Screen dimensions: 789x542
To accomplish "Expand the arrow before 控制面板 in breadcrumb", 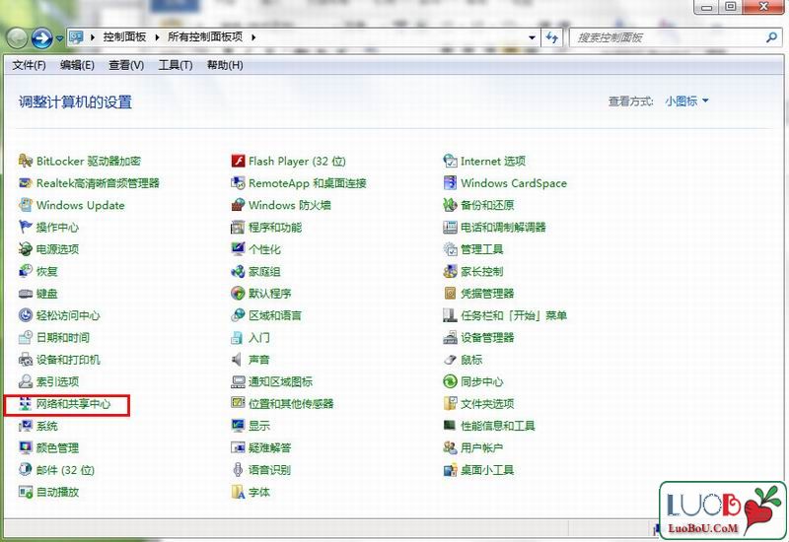I will [93, 37].
